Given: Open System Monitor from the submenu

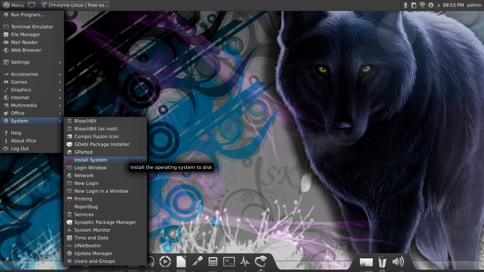Looking at the screenshot, I should [105, 230].
